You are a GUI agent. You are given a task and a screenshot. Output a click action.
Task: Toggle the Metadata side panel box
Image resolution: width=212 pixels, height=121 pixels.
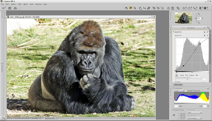pos(2,64)
